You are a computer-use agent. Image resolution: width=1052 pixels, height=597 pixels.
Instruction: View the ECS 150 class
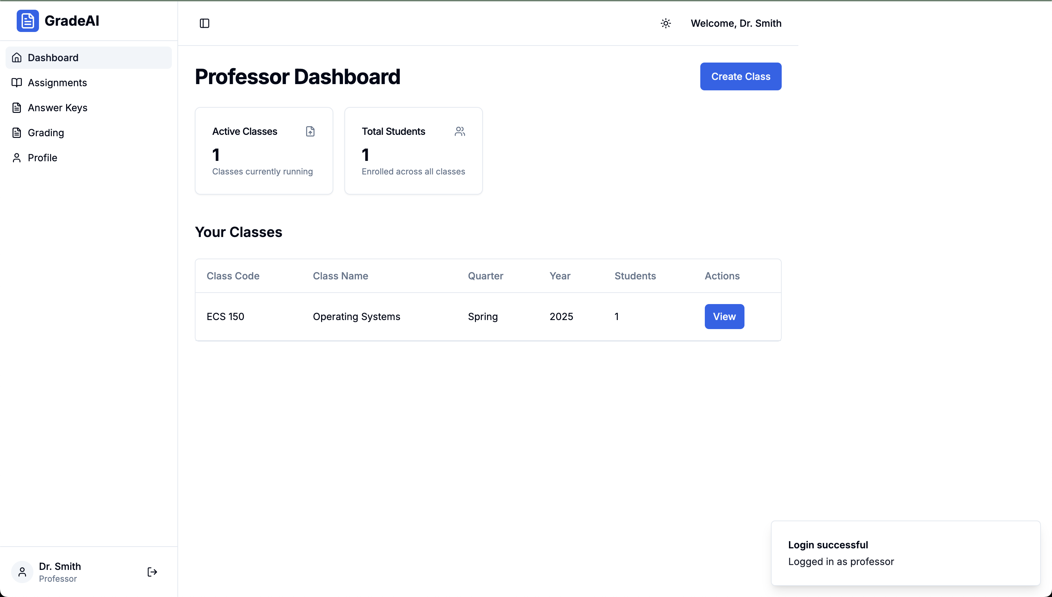point(724,317)
